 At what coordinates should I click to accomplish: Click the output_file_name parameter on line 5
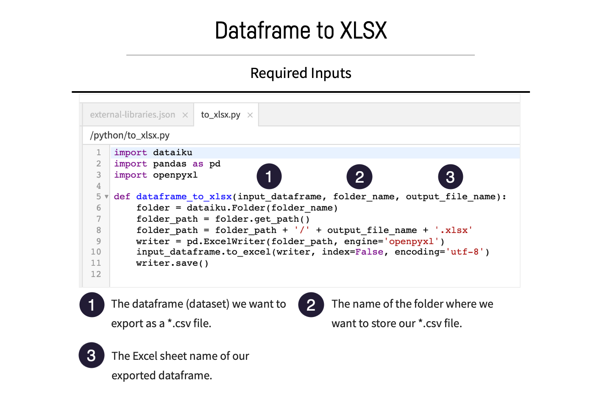click(451, 197)
